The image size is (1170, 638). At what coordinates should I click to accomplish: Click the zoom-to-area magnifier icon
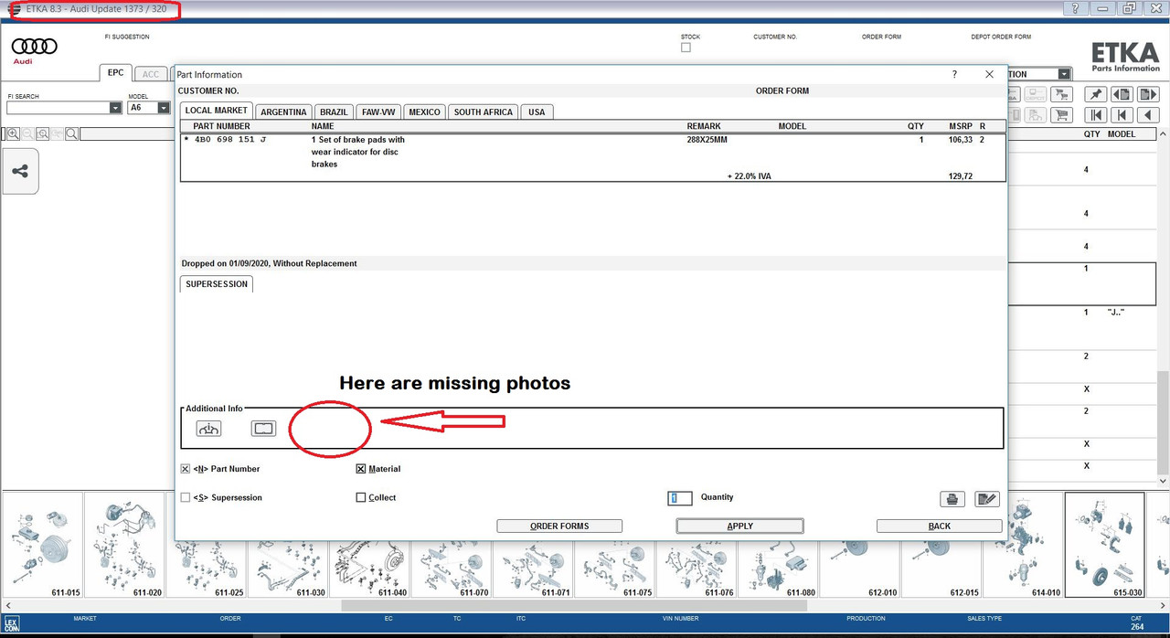[x=42, y=133]
